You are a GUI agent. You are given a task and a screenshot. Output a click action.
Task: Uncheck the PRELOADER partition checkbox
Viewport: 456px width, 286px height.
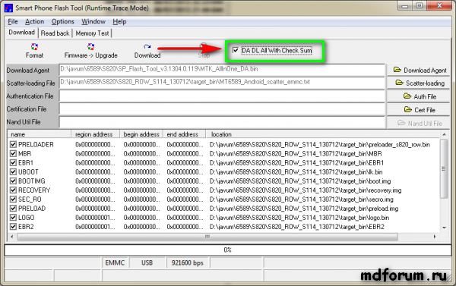click(13, 144)
